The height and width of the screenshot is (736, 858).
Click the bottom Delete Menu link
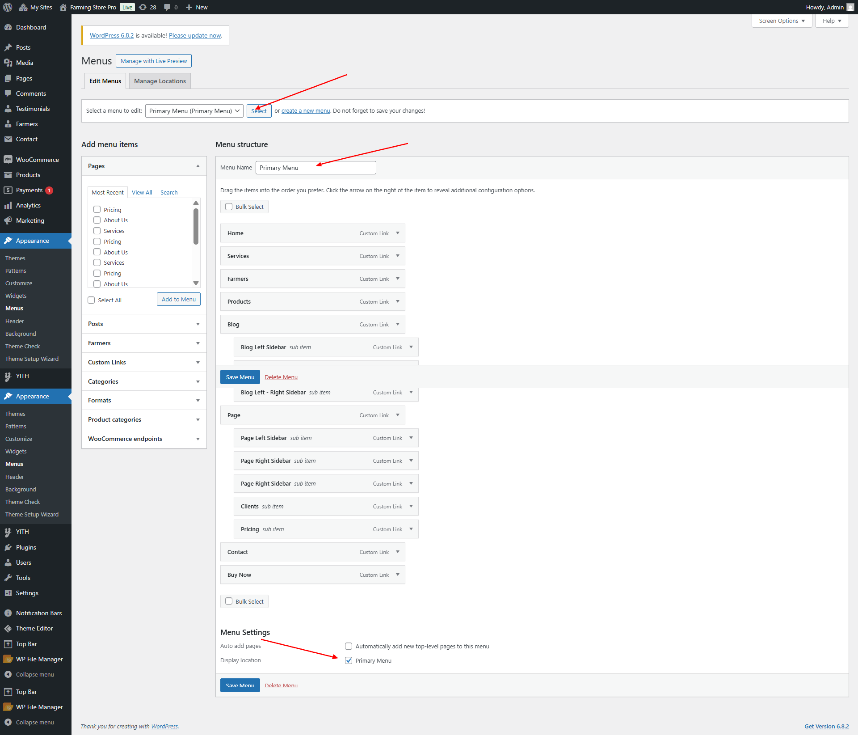pyautogui.click(x=281, y=685)
